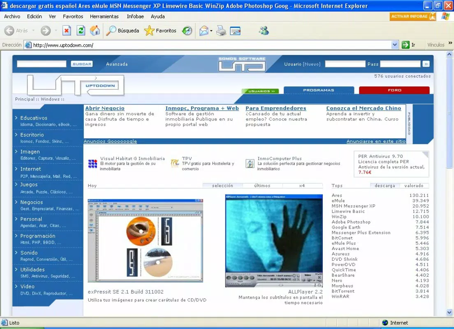The height and width of the screenshot is (329, 454).
Task: Click the Avanzada search link
Action: 117,64
